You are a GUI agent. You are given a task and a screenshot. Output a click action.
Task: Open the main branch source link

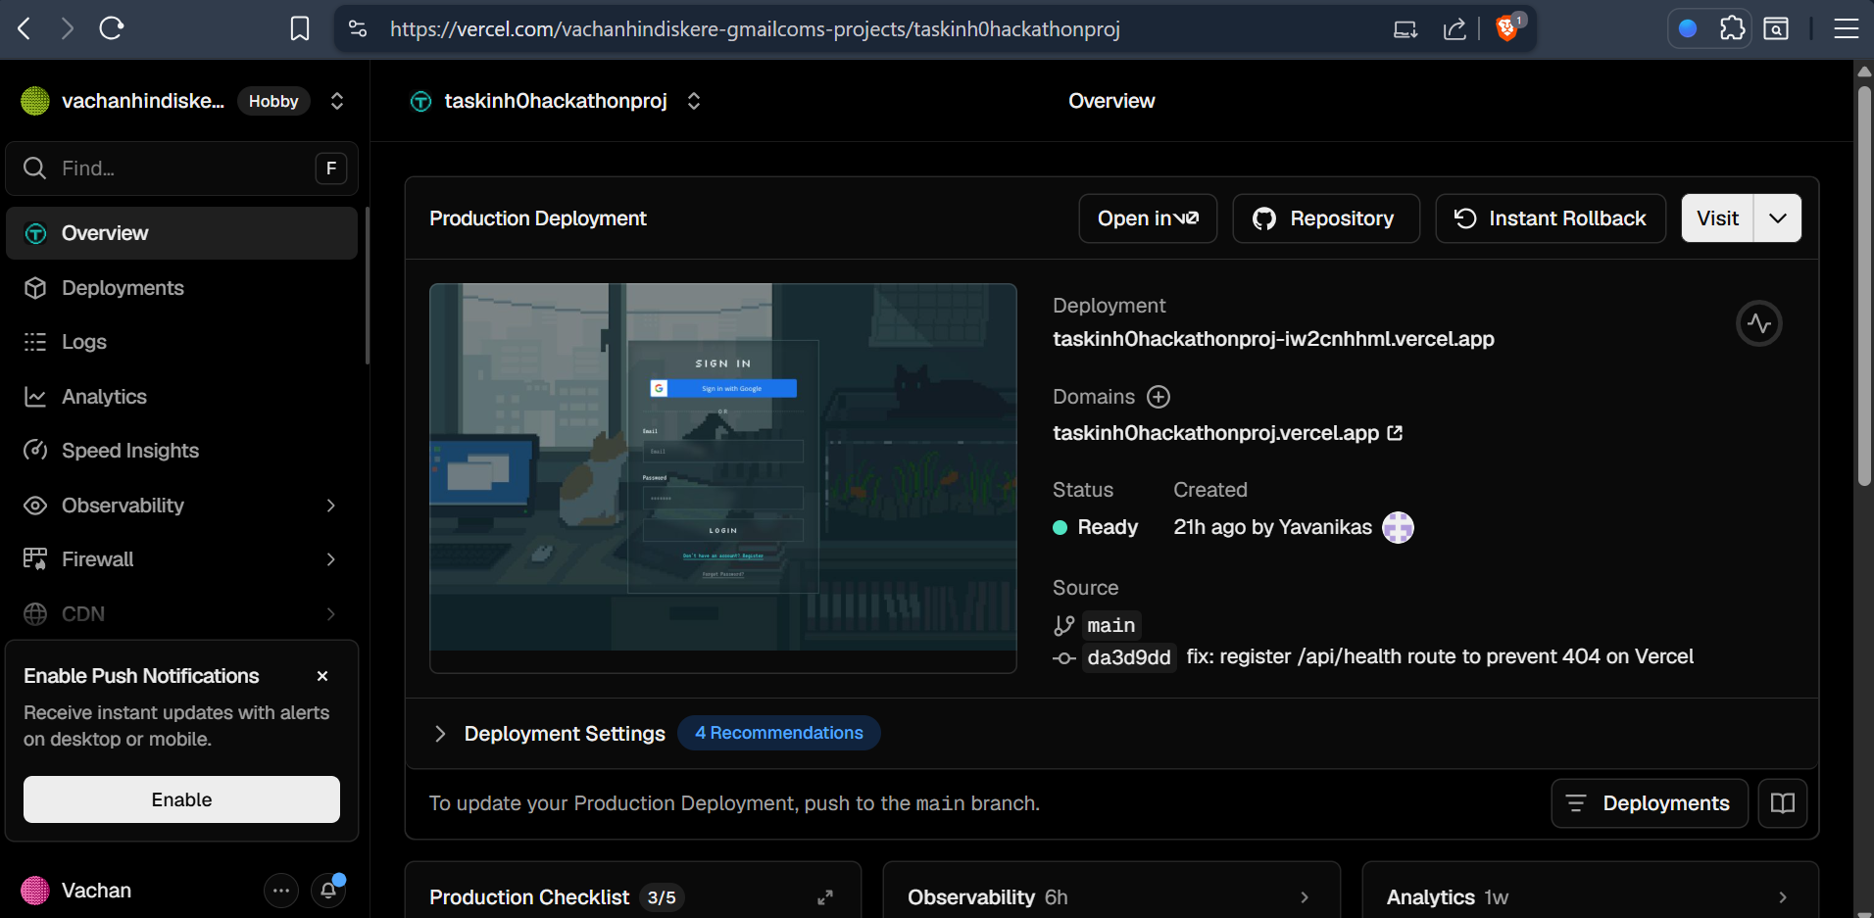click(x=1110, y=625)
